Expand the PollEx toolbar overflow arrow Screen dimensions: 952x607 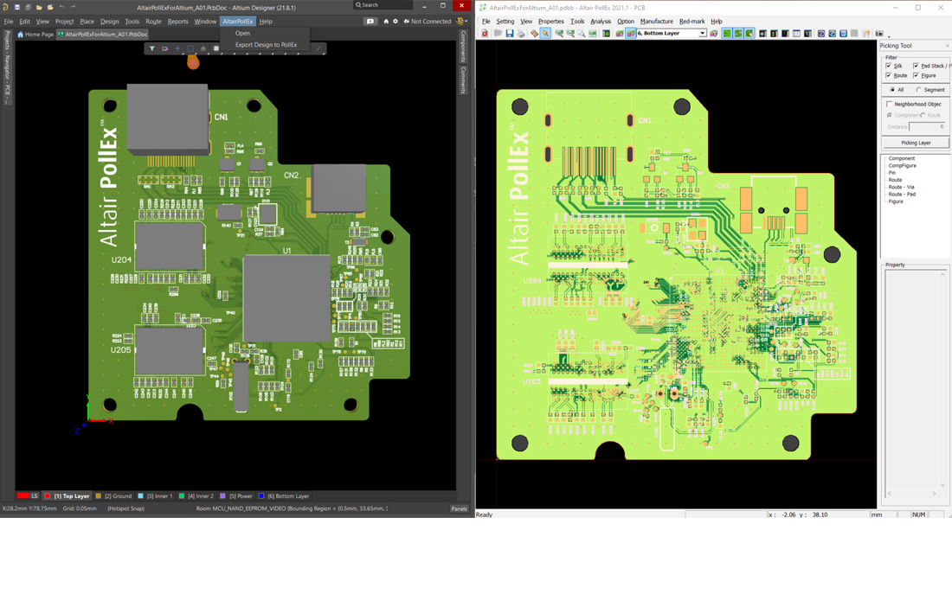889,35
